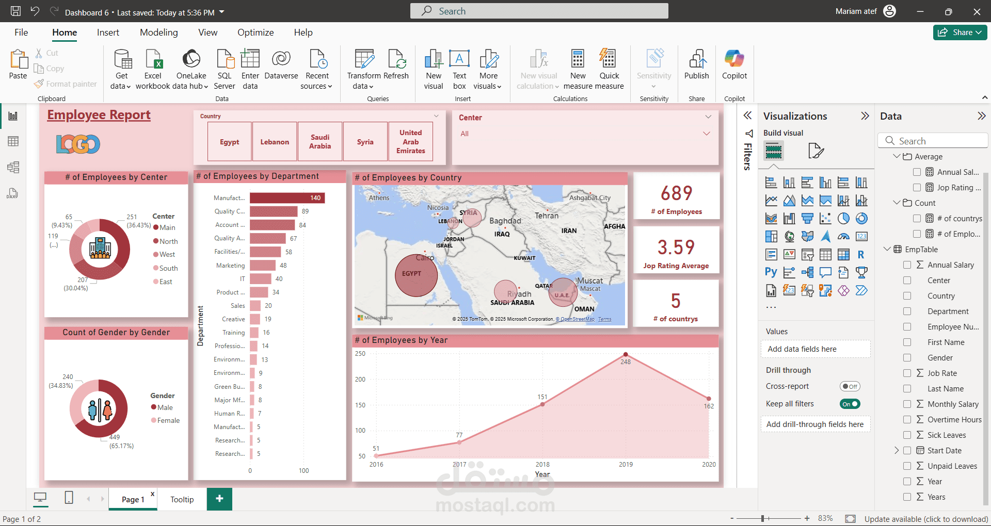Collapse the Average folder
The width and height of the screenshot is (991, 526).
pos(897,156)
